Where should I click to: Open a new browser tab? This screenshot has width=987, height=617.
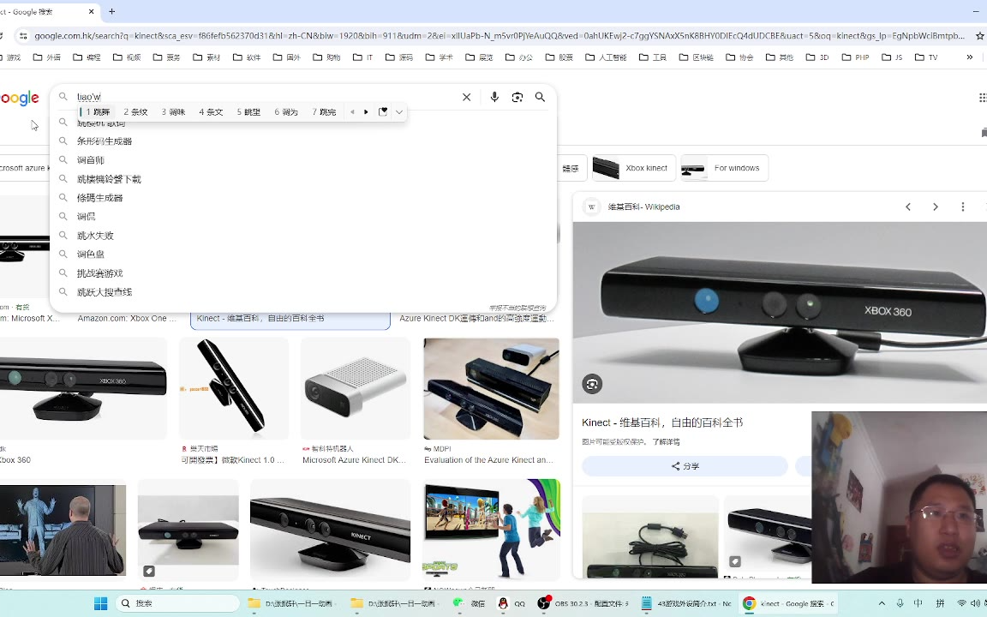click(x=112, y=11)
